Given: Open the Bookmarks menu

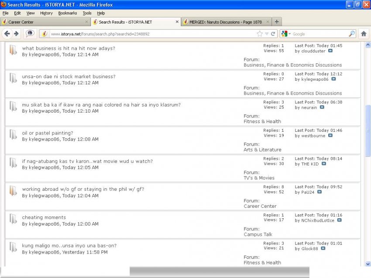Looking at the screenshot, I should click(x=67, y=13).
